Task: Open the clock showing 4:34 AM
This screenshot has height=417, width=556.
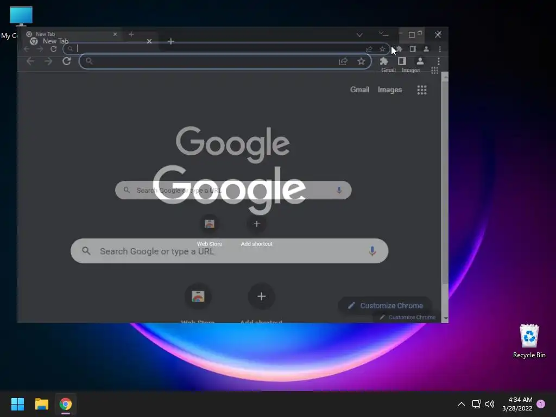Action: (517, 404)
